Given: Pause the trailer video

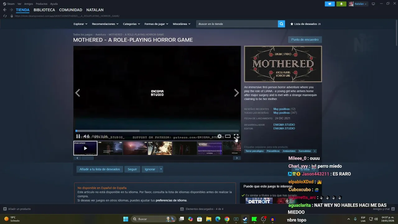Looking at the screenshot, I should (x=78, y=136).
